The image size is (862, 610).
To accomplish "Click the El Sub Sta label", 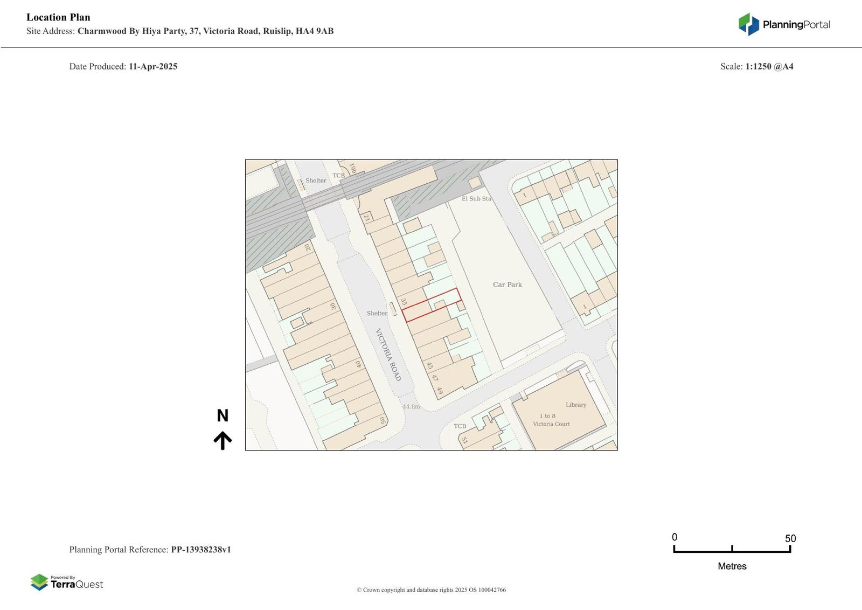I will [x=476, y=198].
